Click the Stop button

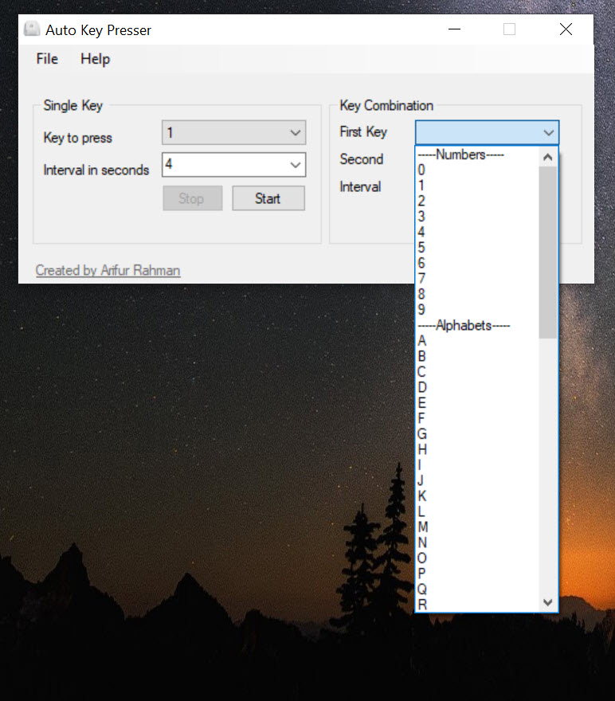coord(193,198)
